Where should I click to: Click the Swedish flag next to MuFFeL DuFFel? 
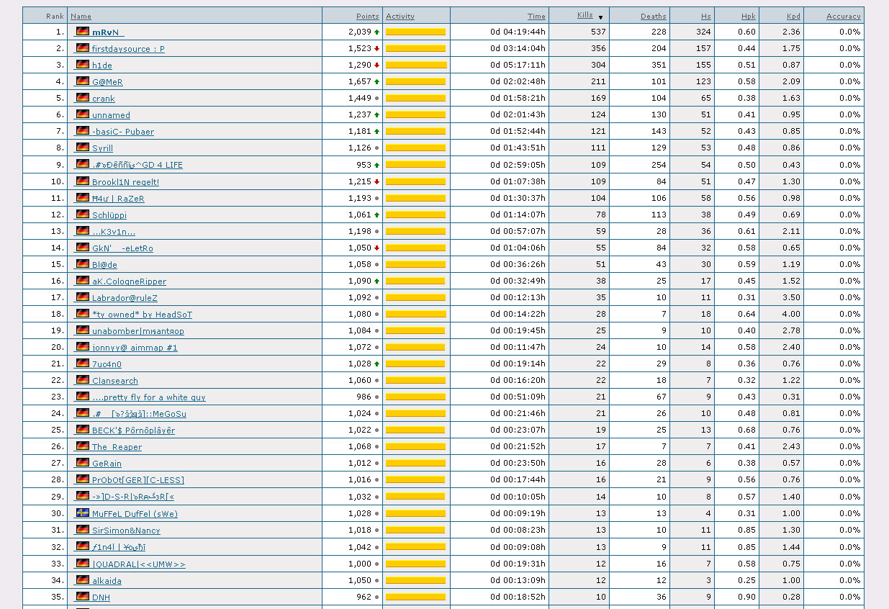coord(83,513)
